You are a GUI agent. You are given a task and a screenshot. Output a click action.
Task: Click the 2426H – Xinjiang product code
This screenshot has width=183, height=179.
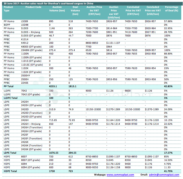[x=33, y=124]
